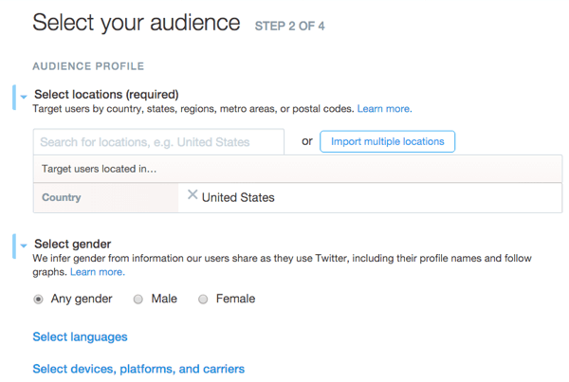Click the Select your audience title
Viewport: 569px width, 382px height.
click(x=137, y=23)
